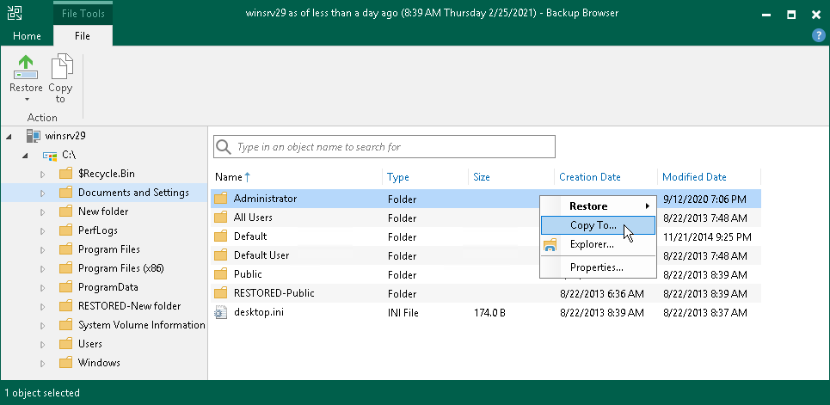Click the C:\ drive icon in tree

coord(50,155)
